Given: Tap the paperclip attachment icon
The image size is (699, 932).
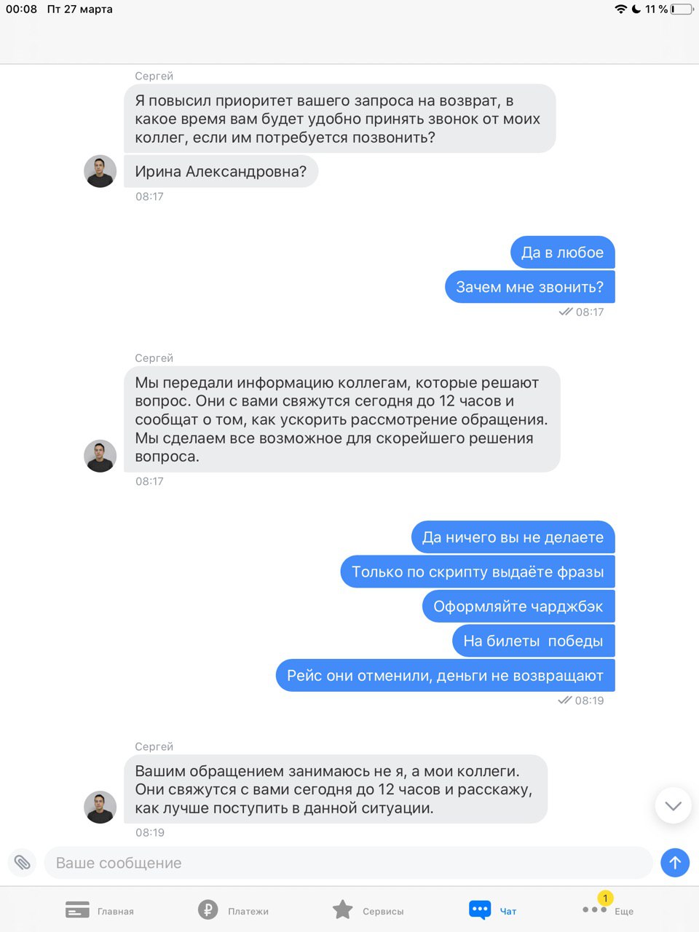Looking at the screenshot, I should click(23, 863).
